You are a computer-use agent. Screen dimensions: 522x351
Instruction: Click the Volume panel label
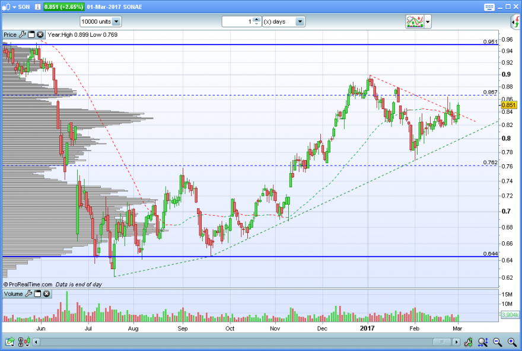13,293
